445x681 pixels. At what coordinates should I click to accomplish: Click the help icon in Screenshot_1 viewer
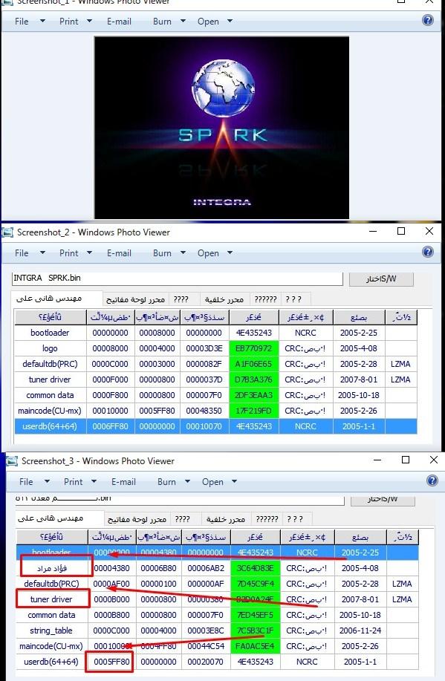pos(428,20)
